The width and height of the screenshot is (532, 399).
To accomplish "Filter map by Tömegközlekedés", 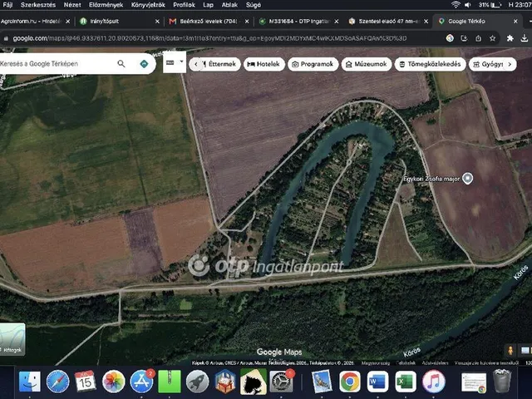I will tap(431, 64).
